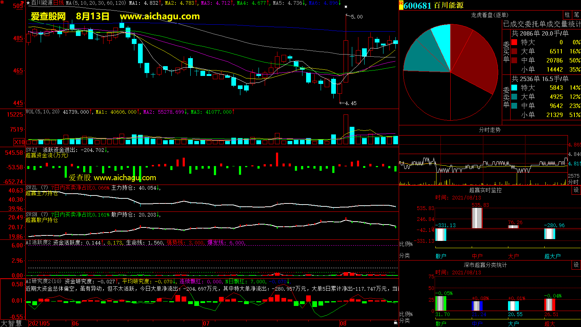
Task: Select the 龙虎看盘(逐单) panel title
Action: [489, 15]
